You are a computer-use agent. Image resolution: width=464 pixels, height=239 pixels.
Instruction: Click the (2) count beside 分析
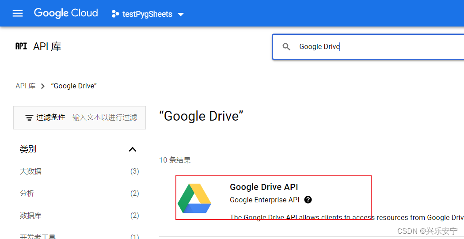click(x=135, y=193)
